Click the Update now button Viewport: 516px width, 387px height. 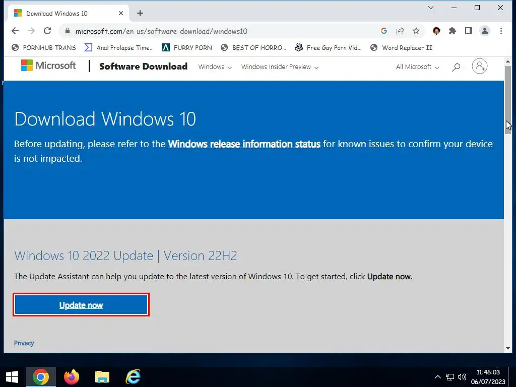tap(81, 305)
